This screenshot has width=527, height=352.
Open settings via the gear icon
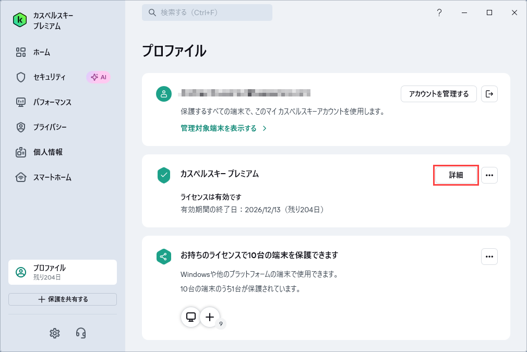coord(54,333)
